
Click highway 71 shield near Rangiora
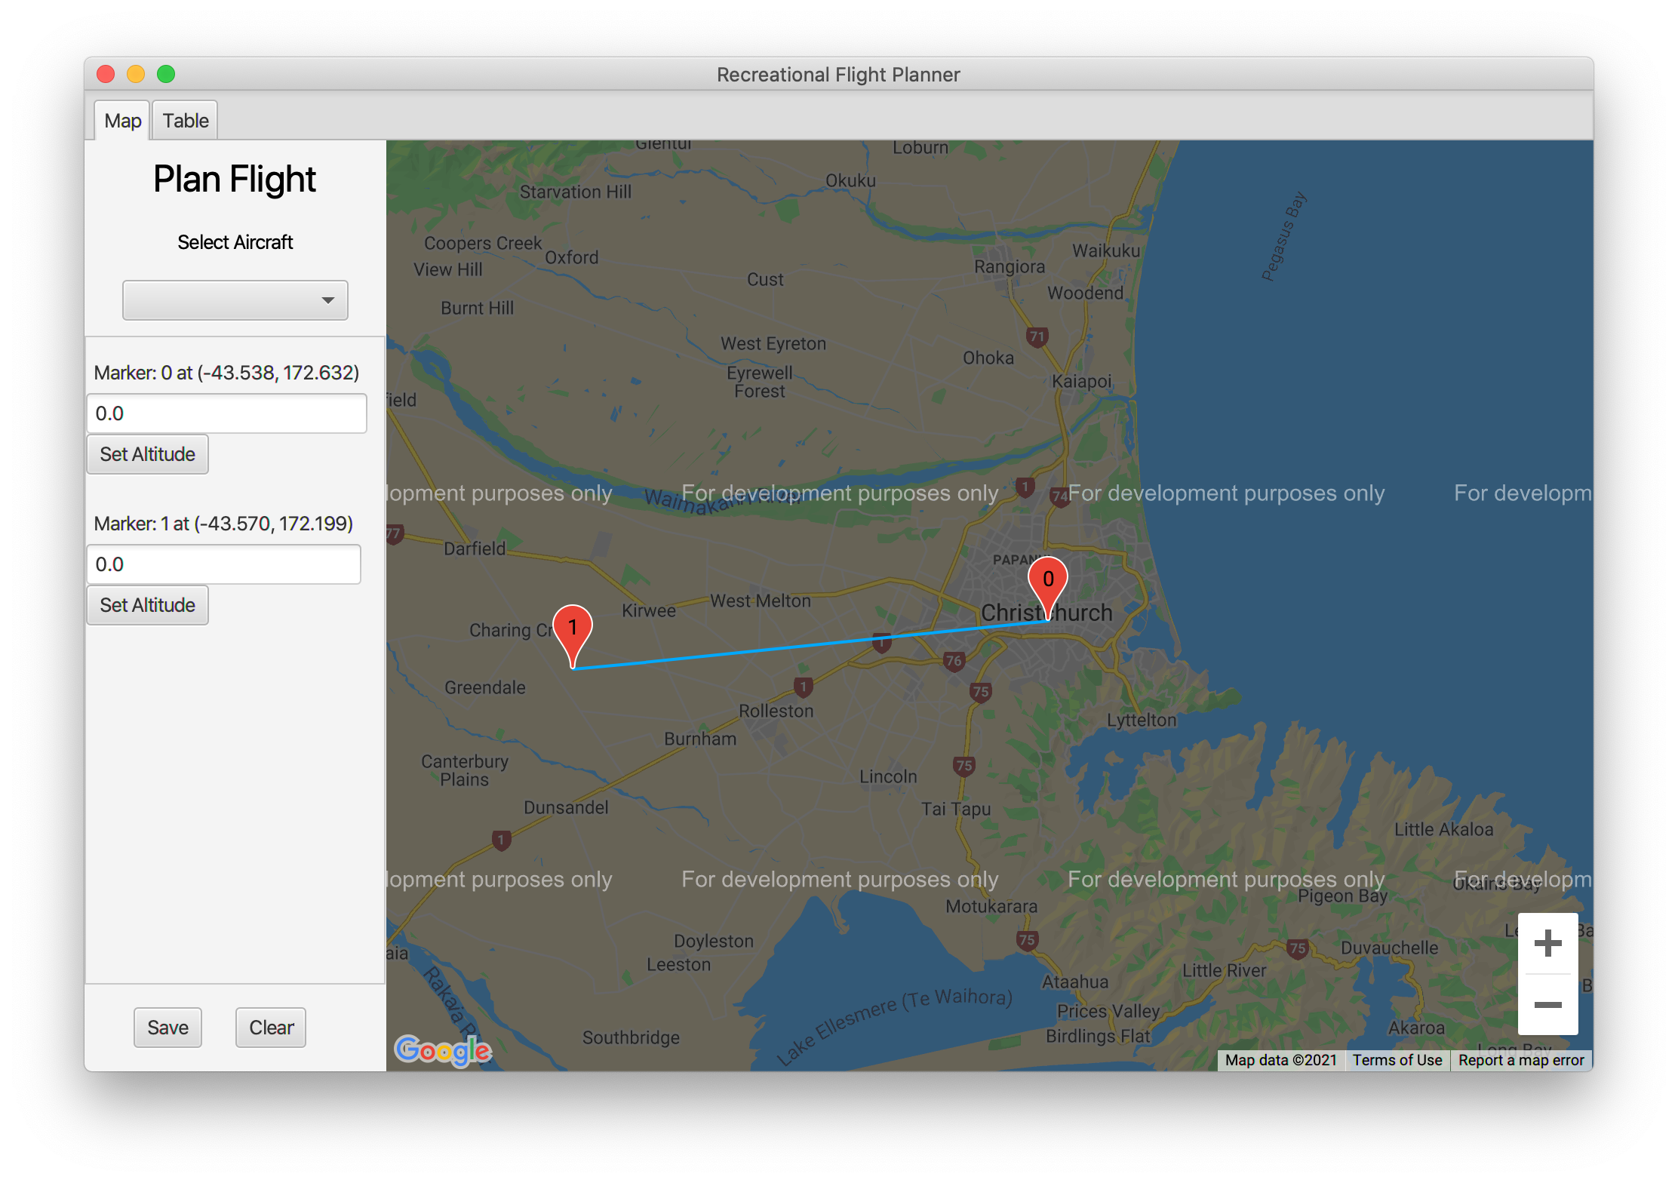(1037, 337)
